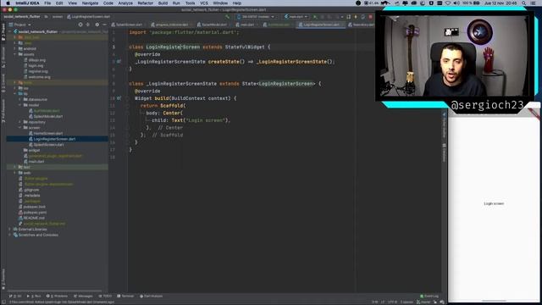Click the 'Login screen' string literal in code
This screenshot has width=542, height=305.
point(206,120)
